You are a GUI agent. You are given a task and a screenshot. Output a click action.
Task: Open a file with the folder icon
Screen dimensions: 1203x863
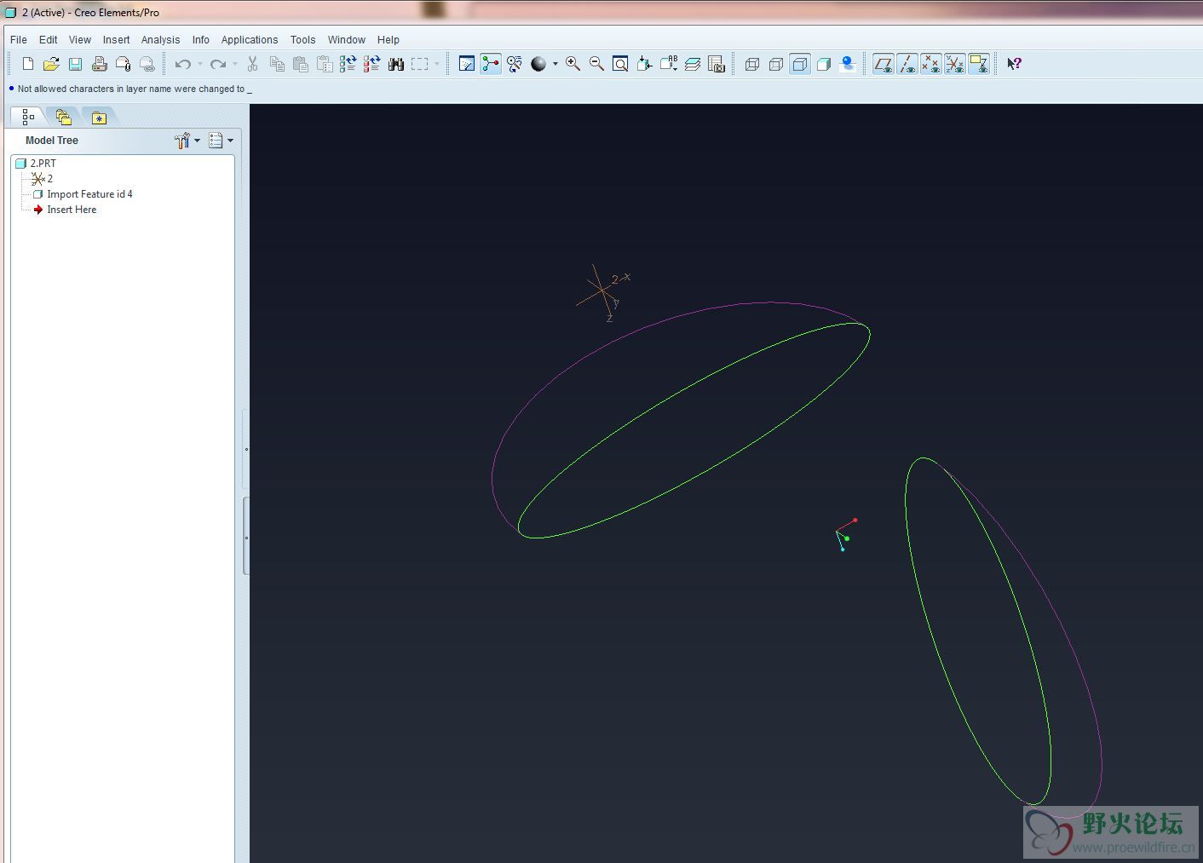click(x=51, y=64)
